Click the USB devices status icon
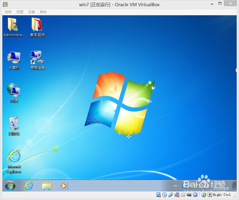The height and width of the screenshot is (200, 239). pyautogui.click(x=195, y=195)
